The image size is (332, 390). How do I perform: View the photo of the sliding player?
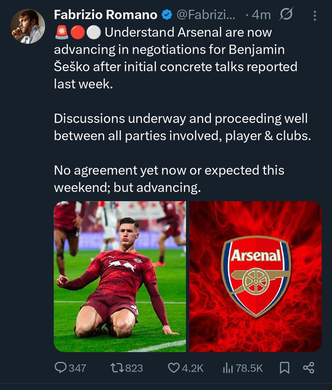119,276
